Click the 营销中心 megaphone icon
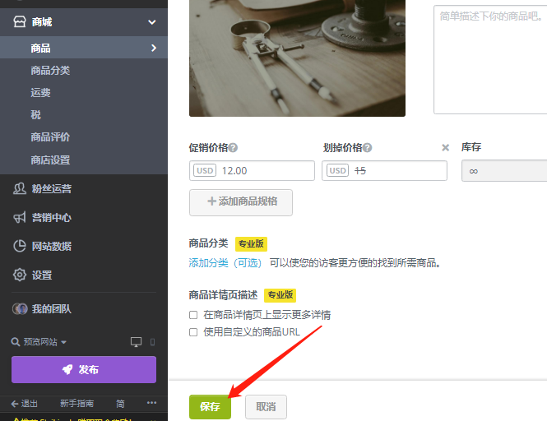The image size is (547, 421). (x=20, y=217)
